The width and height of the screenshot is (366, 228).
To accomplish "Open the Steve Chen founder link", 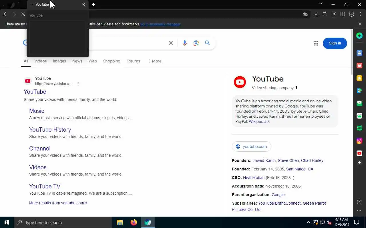I will (288, 160).
